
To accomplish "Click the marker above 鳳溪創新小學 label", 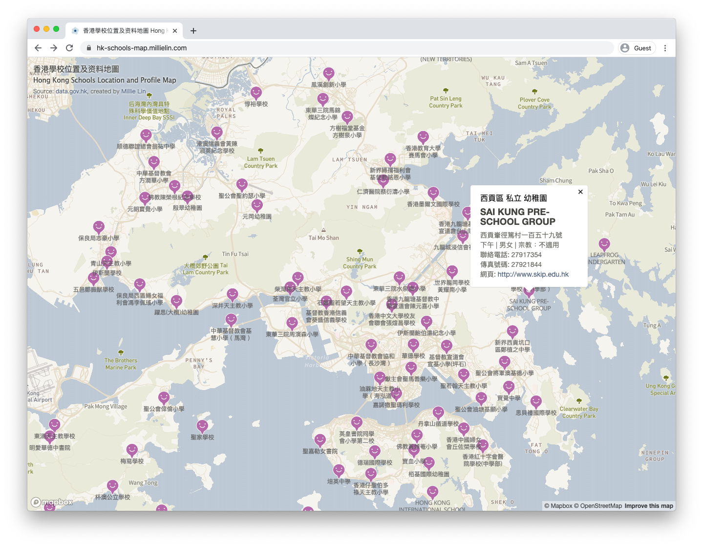I will coord(329,74).
